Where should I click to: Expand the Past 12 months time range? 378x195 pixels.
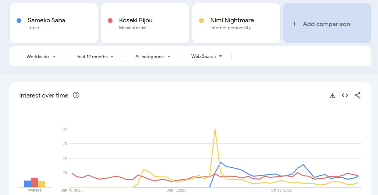point(95,57)
